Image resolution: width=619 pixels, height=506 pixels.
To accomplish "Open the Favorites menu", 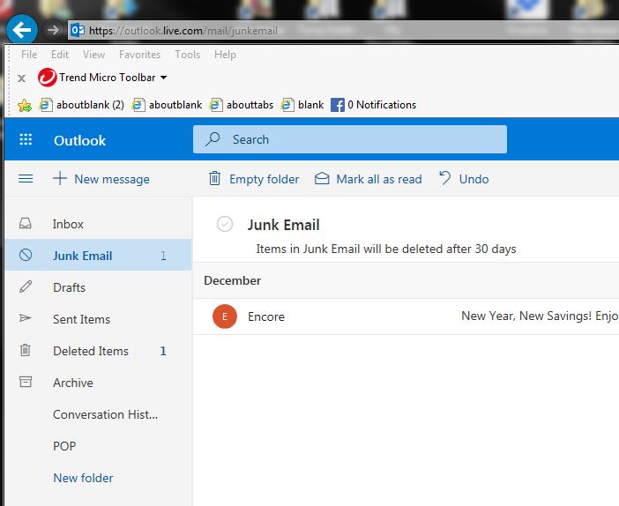I will 139,55.
